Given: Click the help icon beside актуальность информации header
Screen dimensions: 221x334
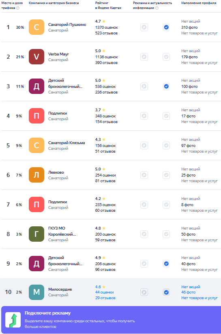Looking at the screenshot, I should click(x=157, y=8).
